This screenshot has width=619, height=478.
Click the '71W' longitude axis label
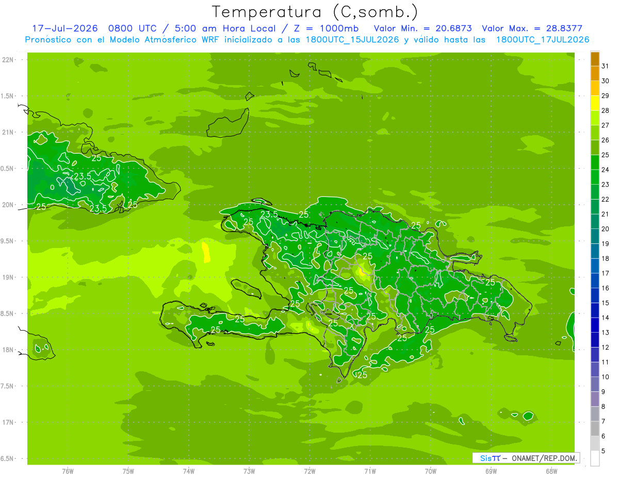click(370, 471)
